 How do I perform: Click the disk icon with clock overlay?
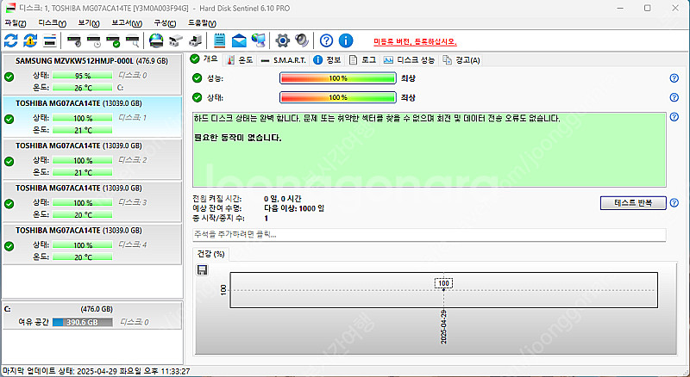(93, 40)
